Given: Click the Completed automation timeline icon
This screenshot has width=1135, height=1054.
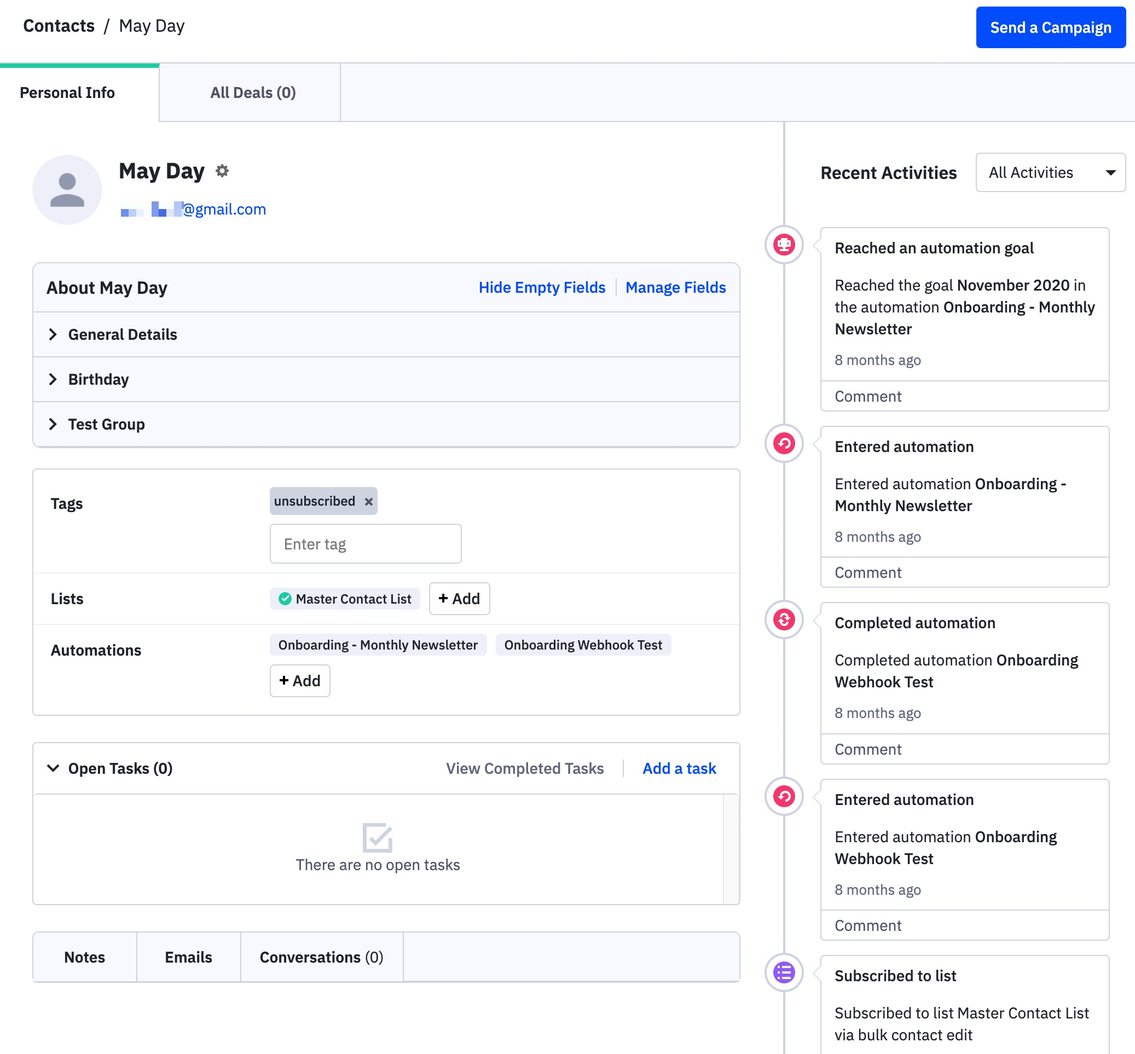Looking at the screenshot, I should (x=784, y=619).
